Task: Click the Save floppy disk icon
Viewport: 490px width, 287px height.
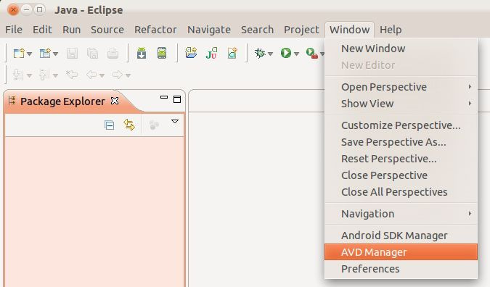Action: click(72, 54)
